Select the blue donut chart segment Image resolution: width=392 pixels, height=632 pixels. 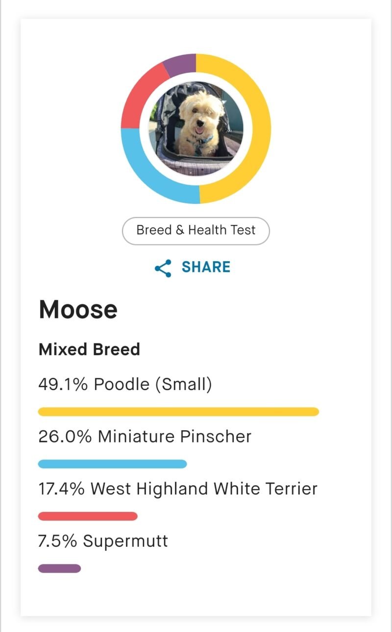147,171
